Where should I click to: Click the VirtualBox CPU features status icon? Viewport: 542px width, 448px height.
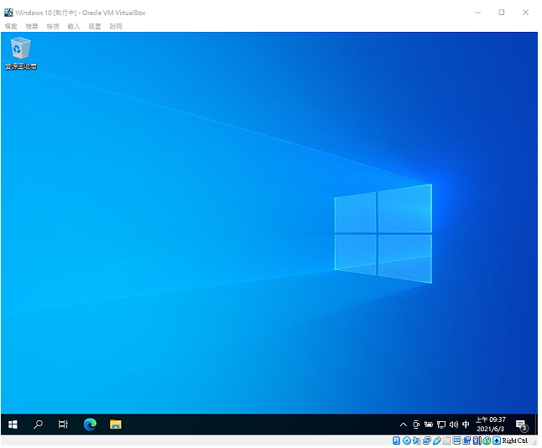point(477,440)
